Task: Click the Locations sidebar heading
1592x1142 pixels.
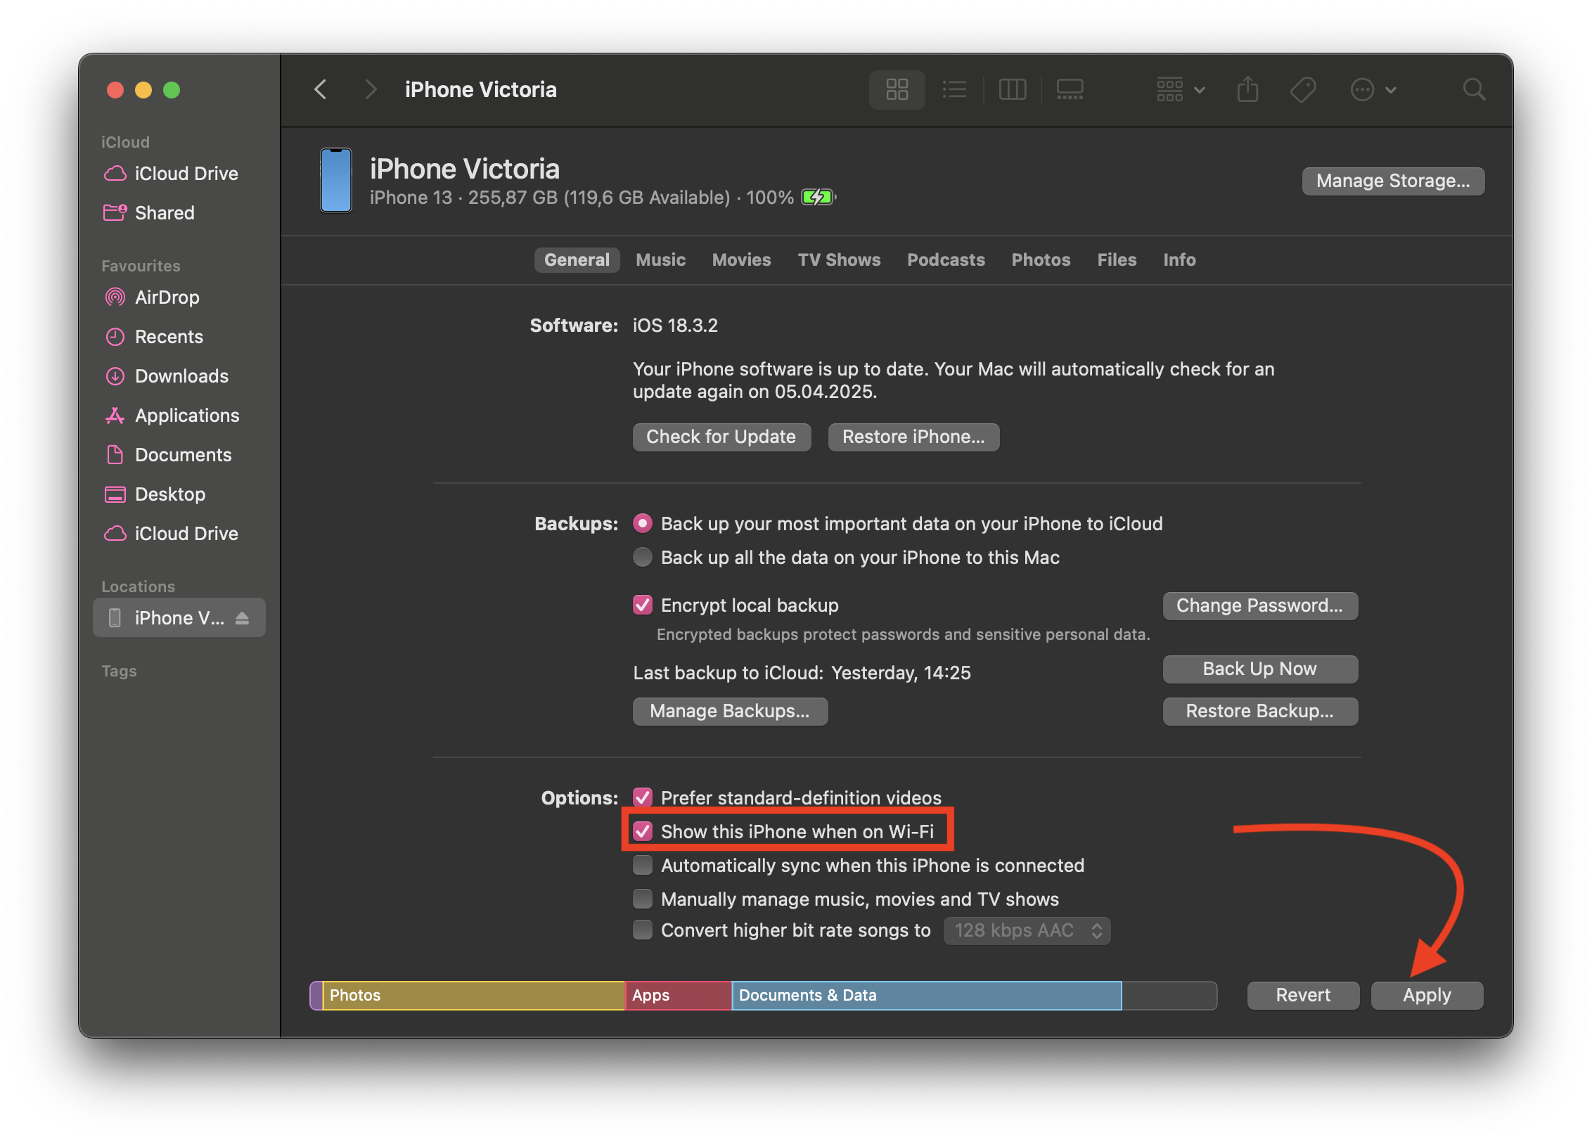Action: point(138,586)
